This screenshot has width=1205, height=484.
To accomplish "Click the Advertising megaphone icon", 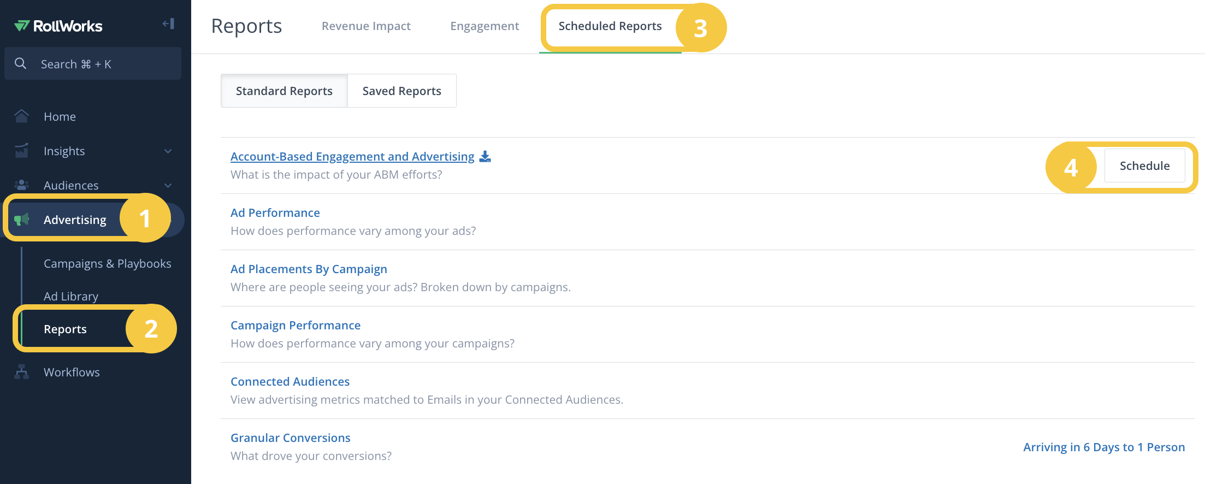I will click(x=21, y=220).
